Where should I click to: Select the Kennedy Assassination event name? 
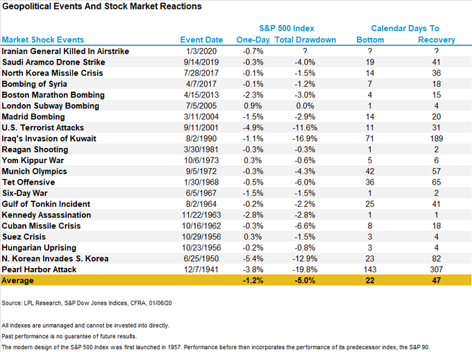47,215
